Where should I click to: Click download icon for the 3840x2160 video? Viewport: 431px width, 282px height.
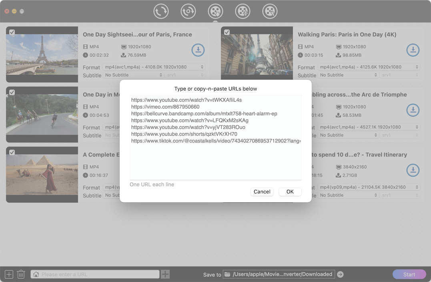[x=413, y=170]
